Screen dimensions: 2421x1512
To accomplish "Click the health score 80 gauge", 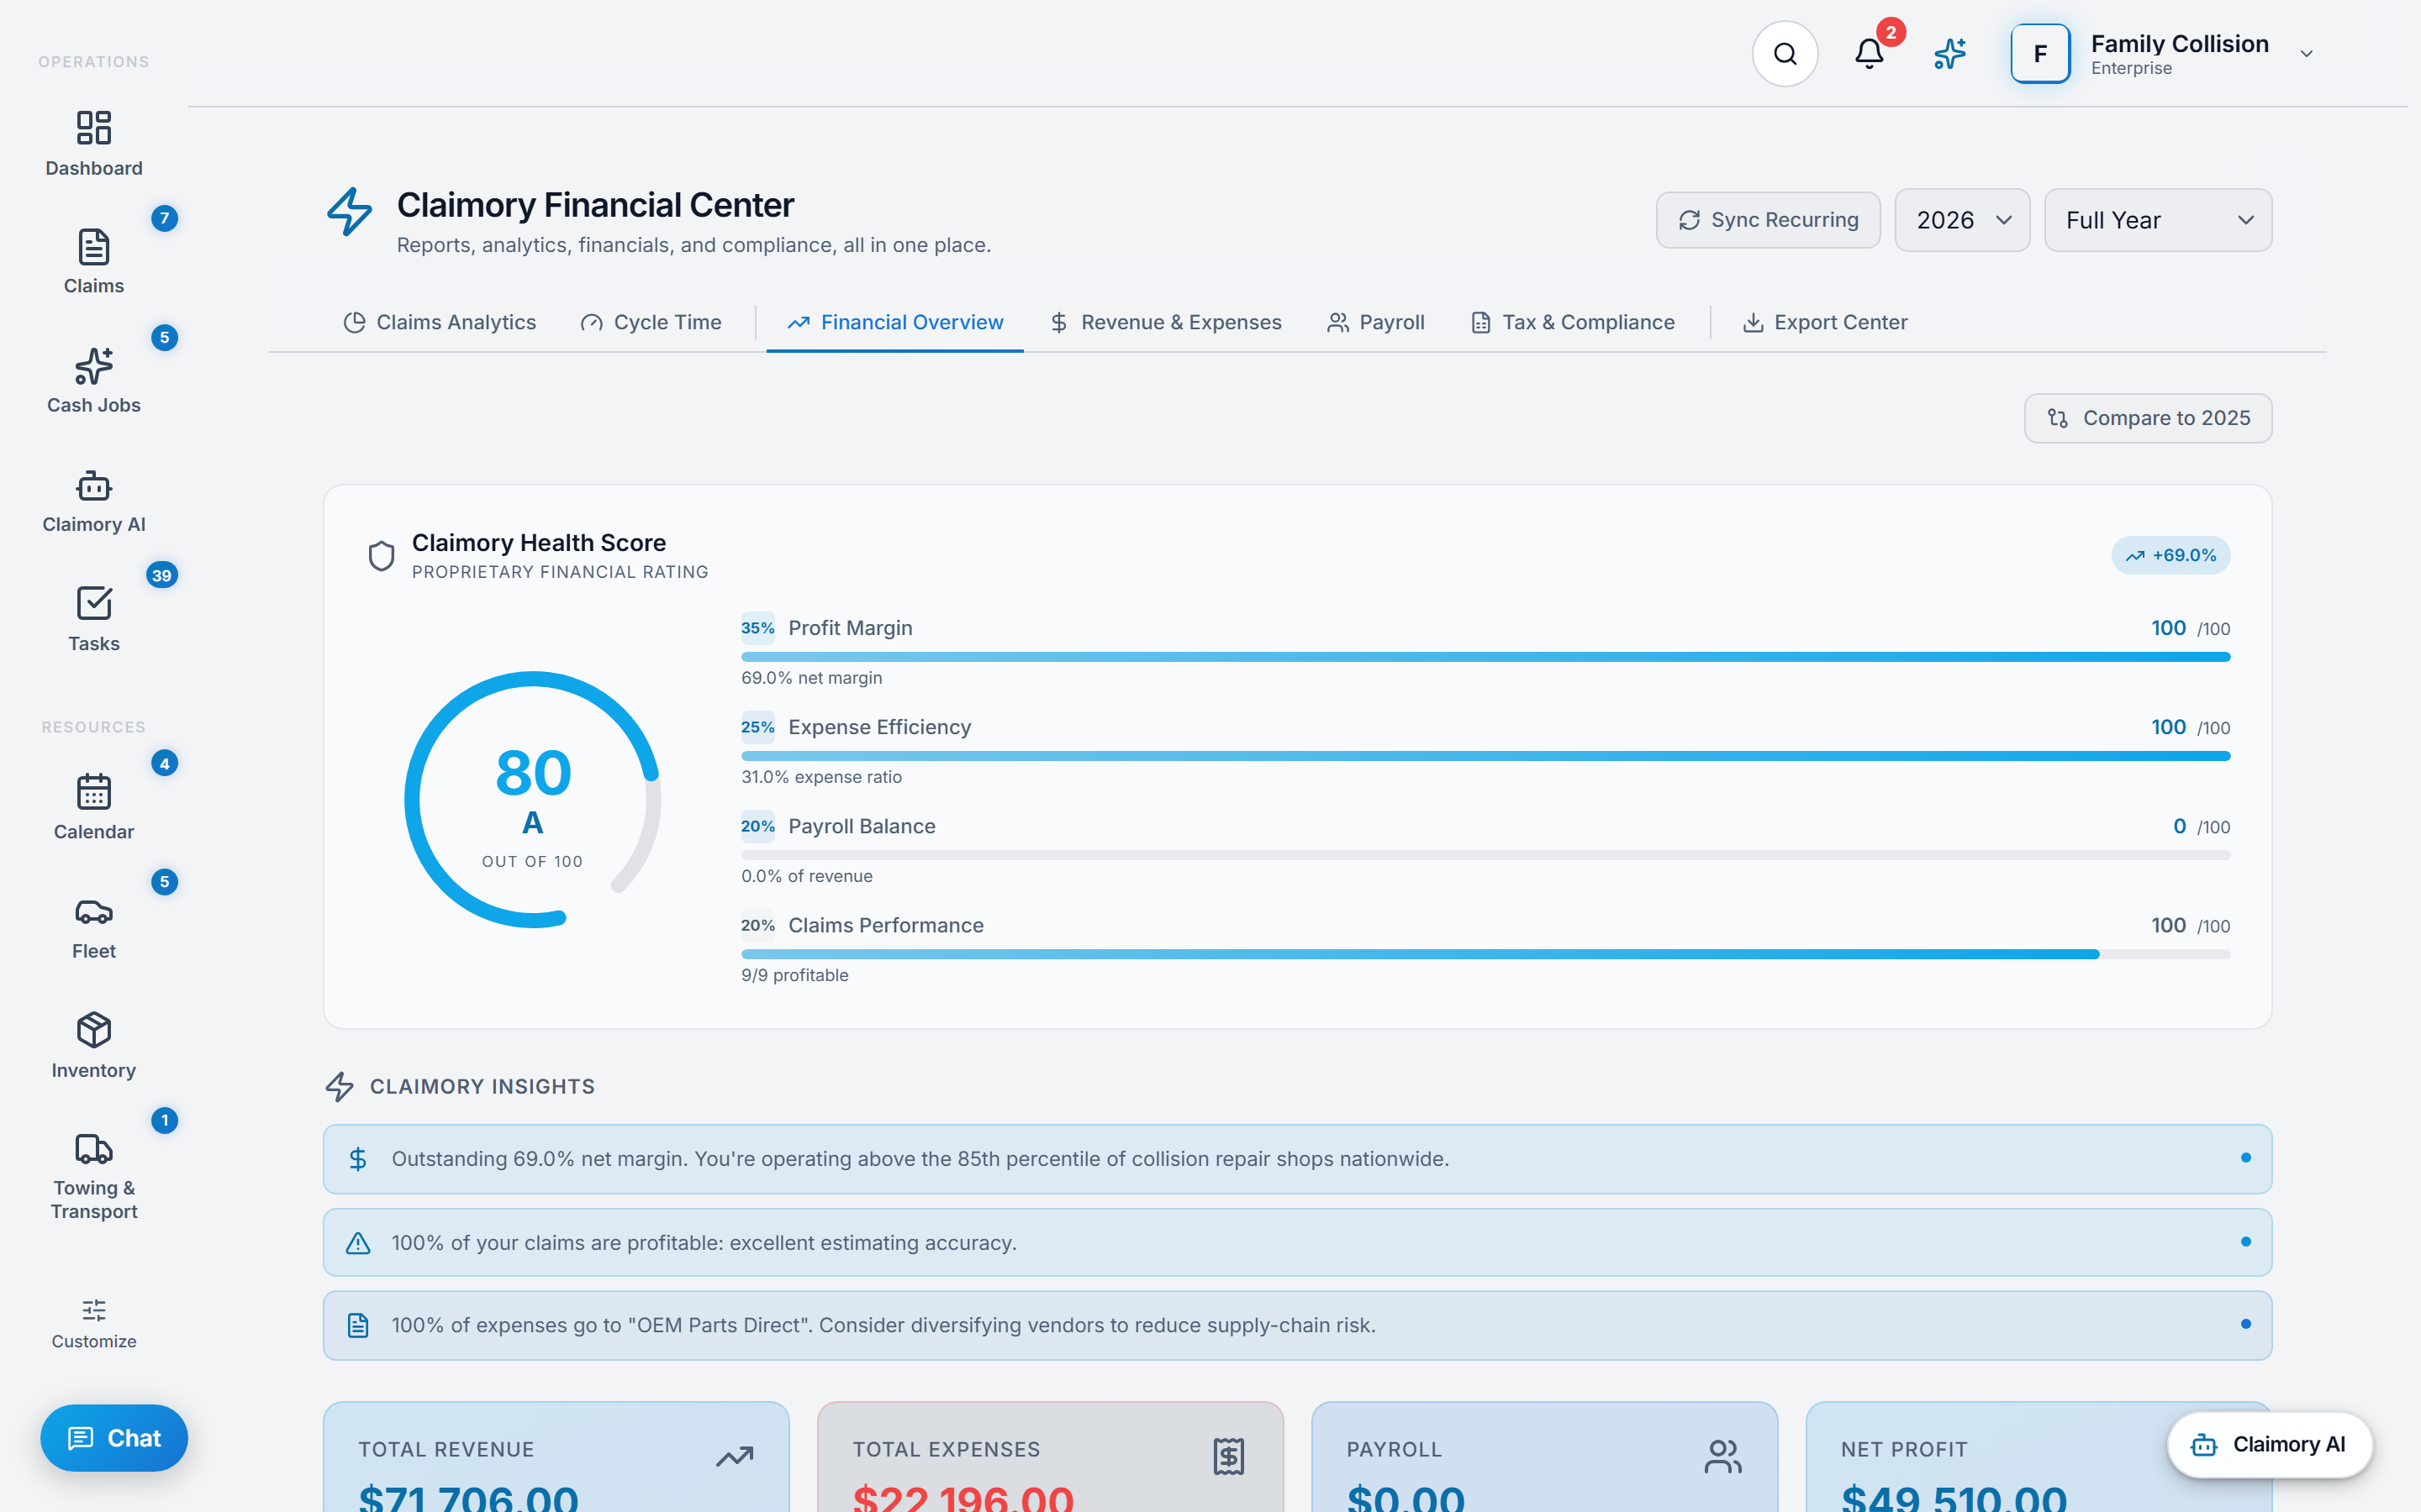I will click(533, 800).
